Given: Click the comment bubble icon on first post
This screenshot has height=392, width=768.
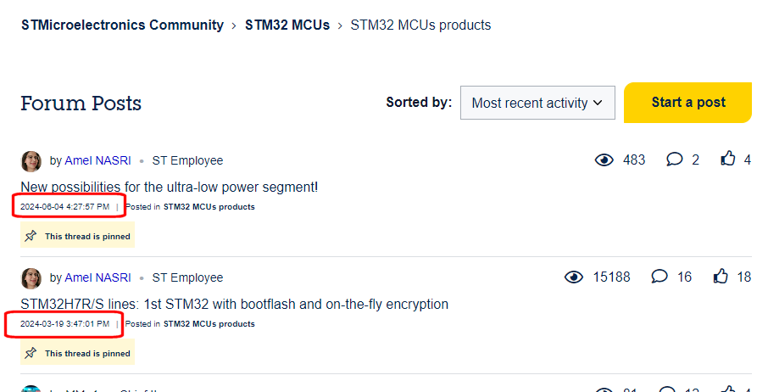Looking at the screenshot, I should pos(674,160).
